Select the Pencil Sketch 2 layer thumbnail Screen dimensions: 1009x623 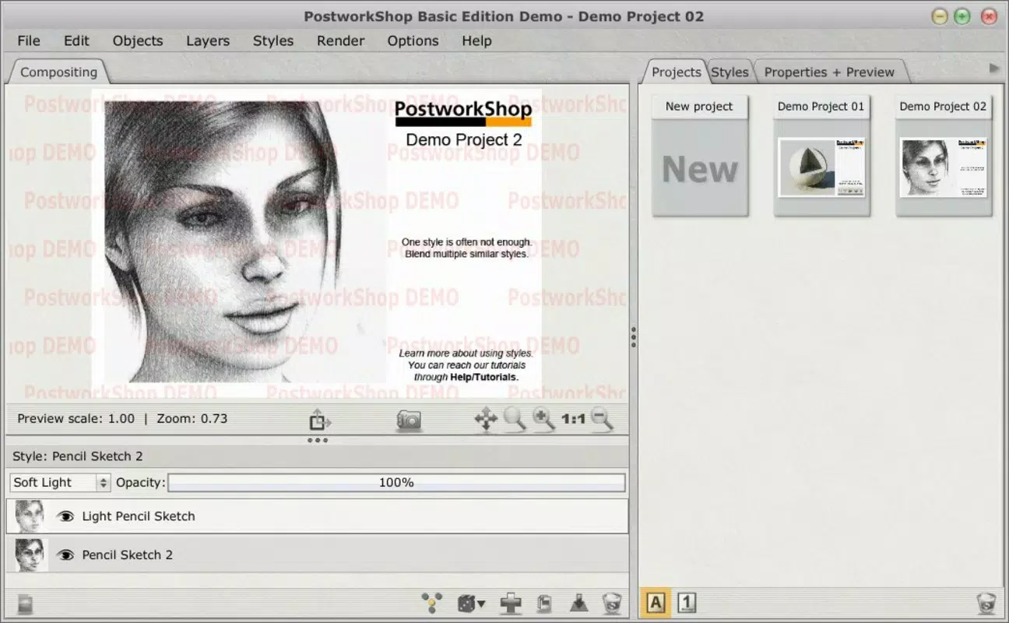[30, 555]
